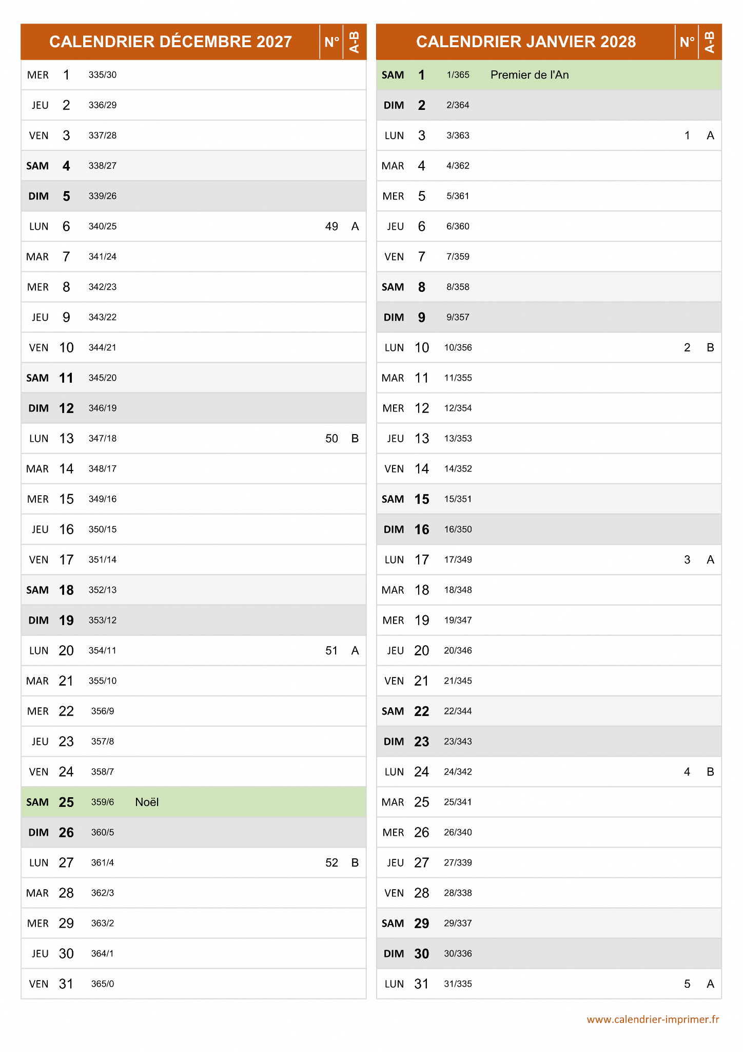Open the www.calendrier-imprimer.fr link
The image size is (743, 1052).
(653, 1020)
